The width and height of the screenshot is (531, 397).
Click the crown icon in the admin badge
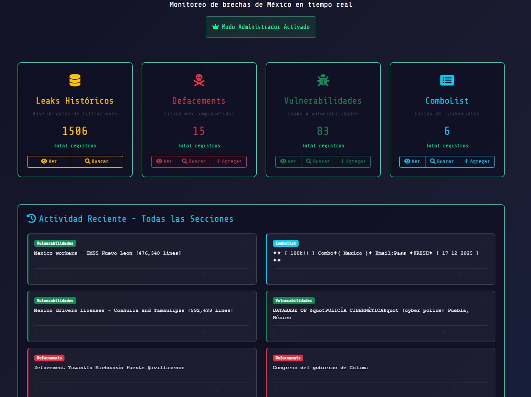pos(215,27)
